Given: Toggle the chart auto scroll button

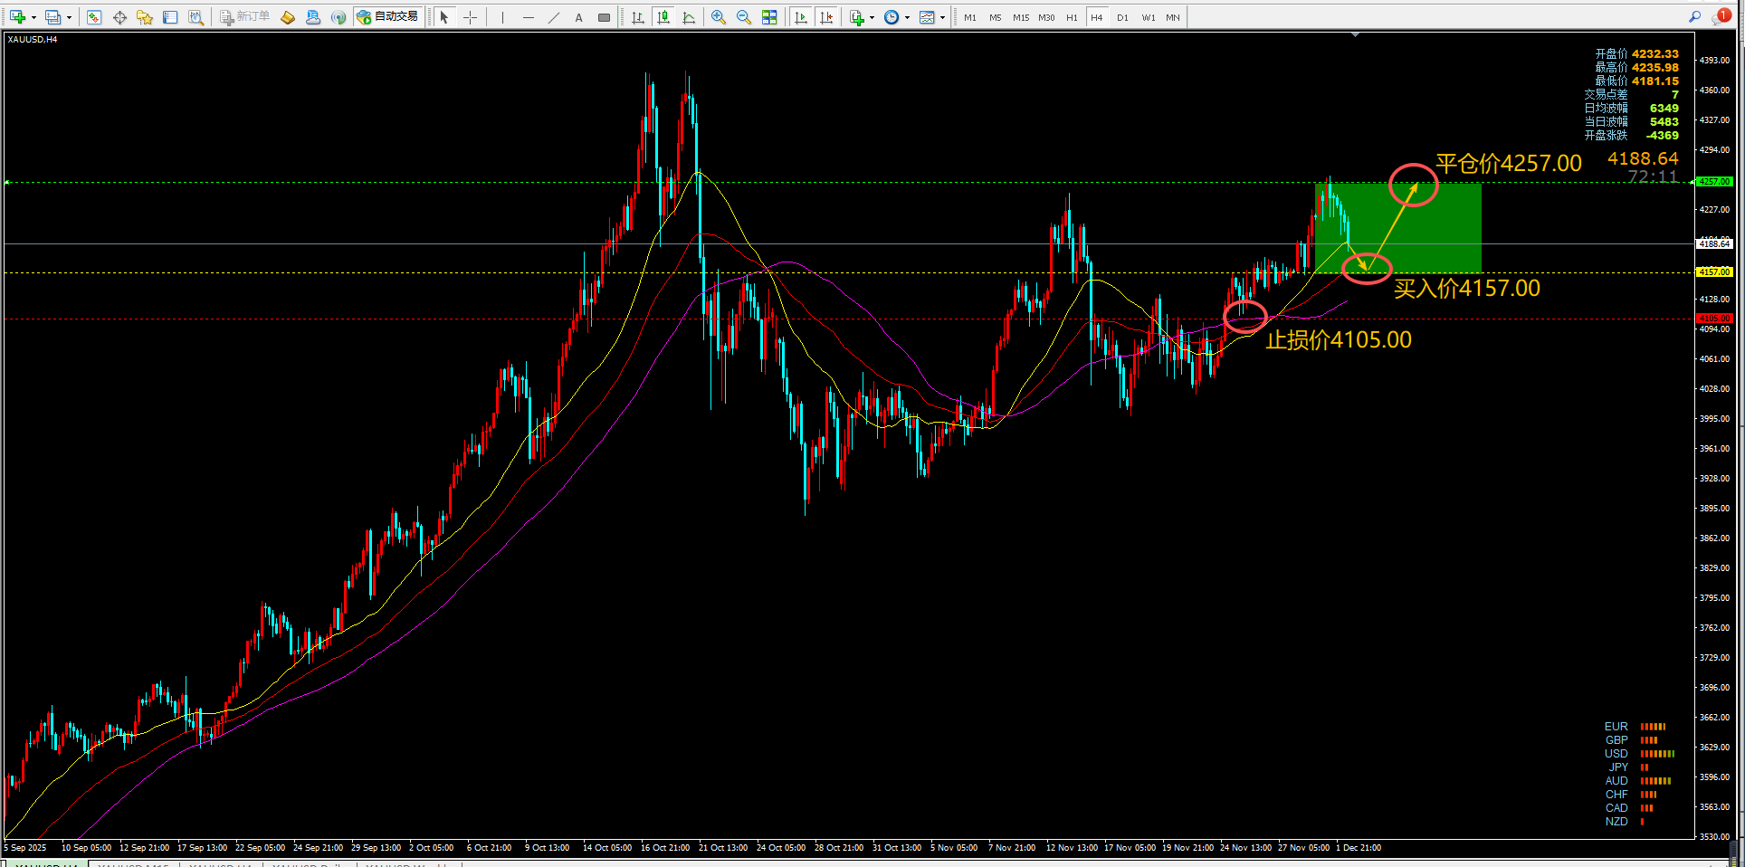Looking at the screenshot, I should pyautogui.click(x=801, y=17).
